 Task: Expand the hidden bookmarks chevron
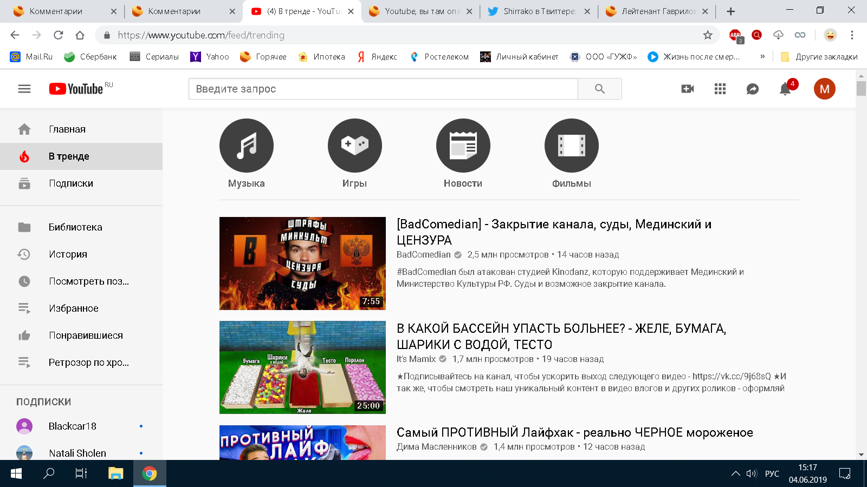point(762,56)
